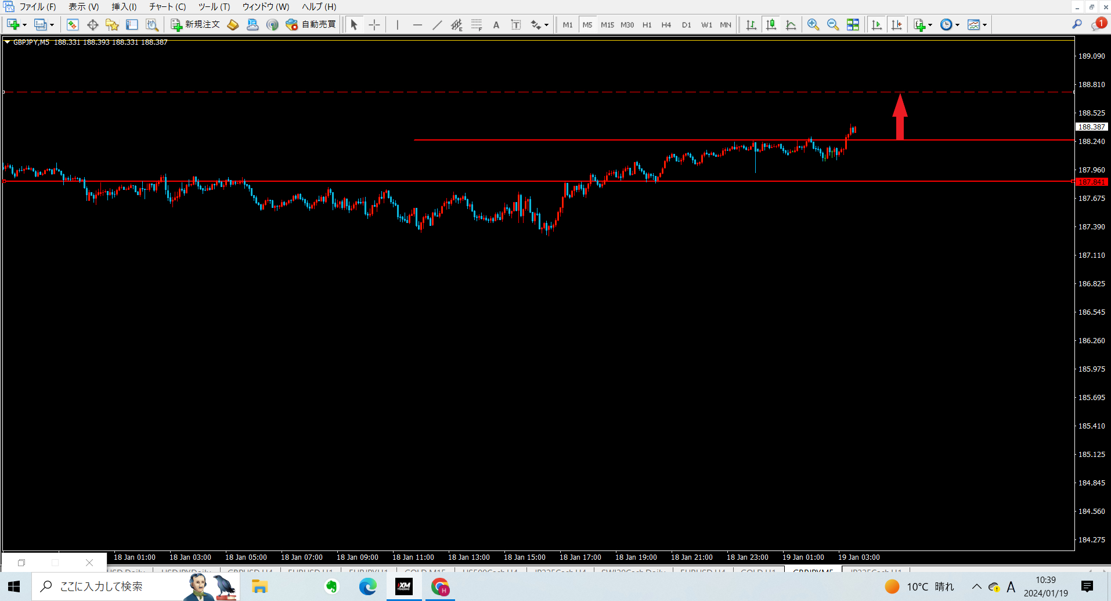Select the vertical line tool
Image resolution: width=1111 pixels, height=601 pixels.
pyautogui.click(x=398, y=24)
